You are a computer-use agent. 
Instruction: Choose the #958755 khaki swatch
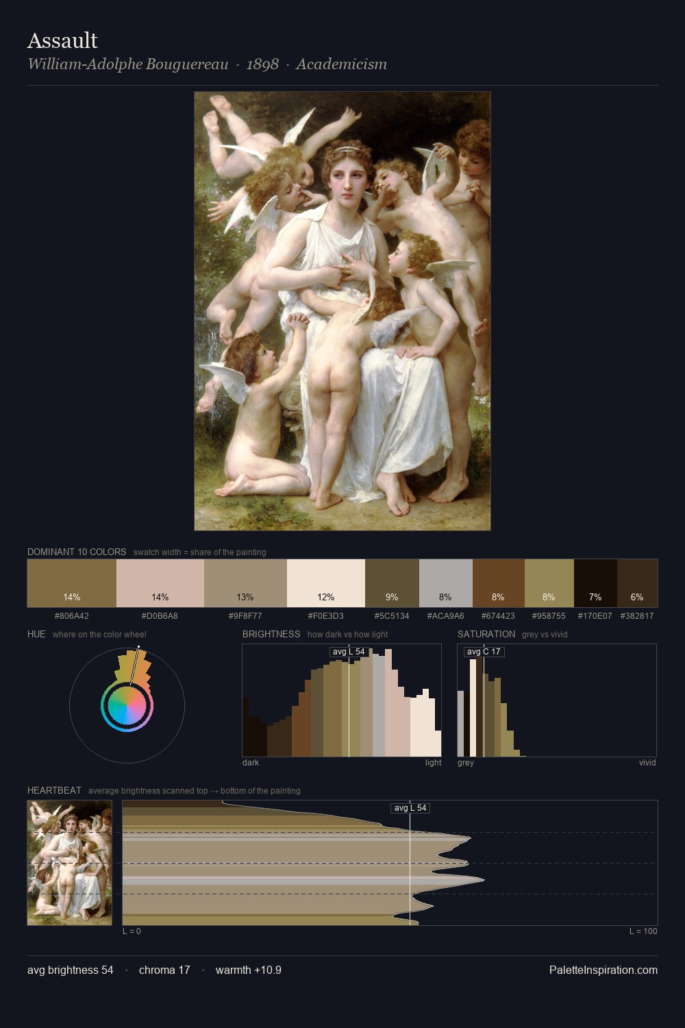coord(549,583)
